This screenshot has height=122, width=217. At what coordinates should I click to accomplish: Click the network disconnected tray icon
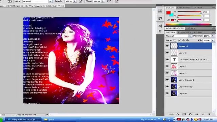pos(188,119)
